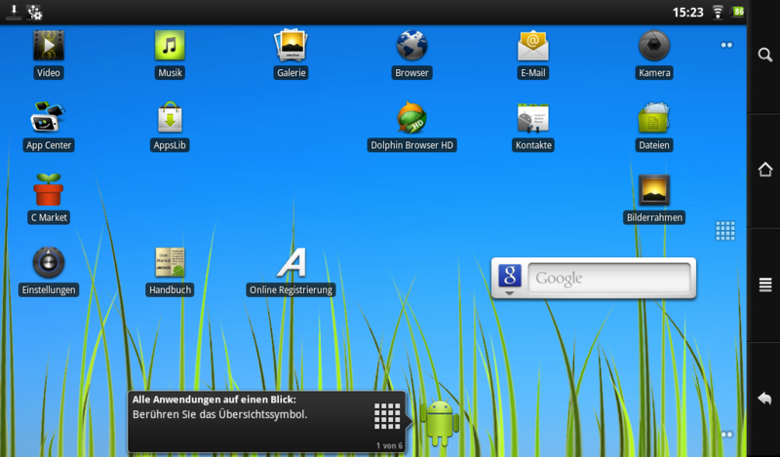Tap the bottom-right screen page dots

[726, 435]
